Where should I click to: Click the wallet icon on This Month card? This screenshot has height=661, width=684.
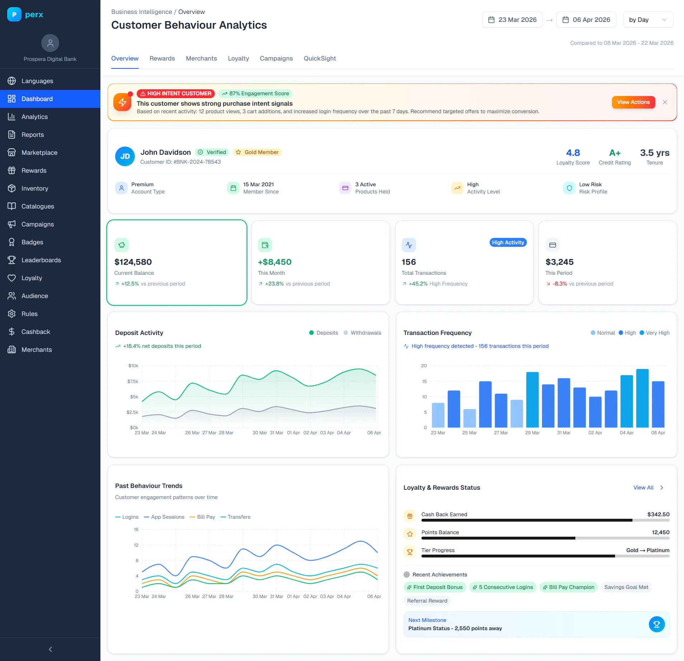[265, 245]
